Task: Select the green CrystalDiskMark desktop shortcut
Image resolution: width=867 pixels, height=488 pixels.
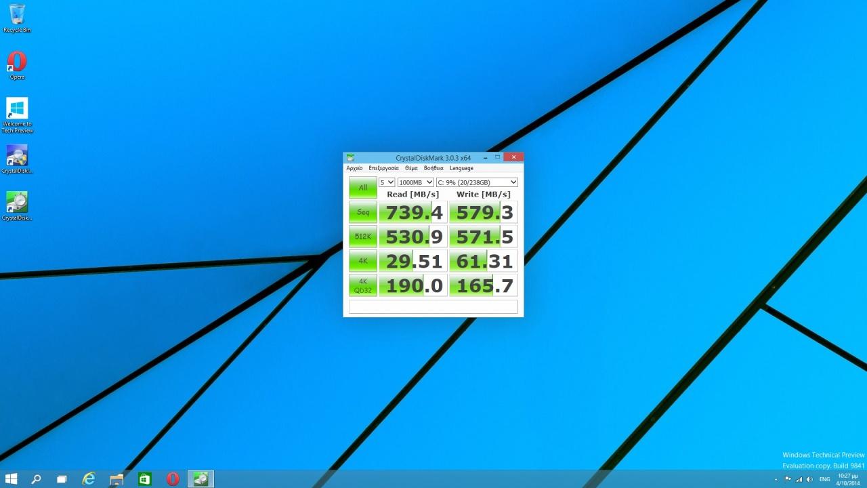Action: click(17, 206)
